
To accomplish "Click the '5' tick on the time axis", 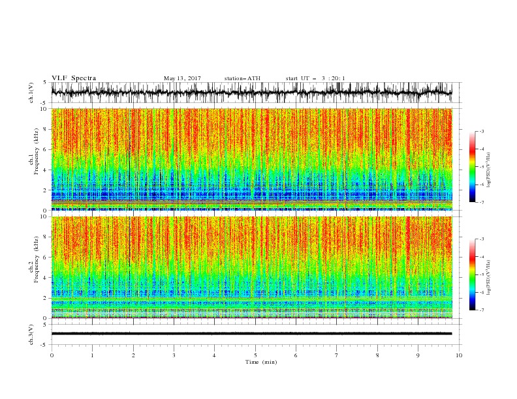I will [x=255, y=355].
